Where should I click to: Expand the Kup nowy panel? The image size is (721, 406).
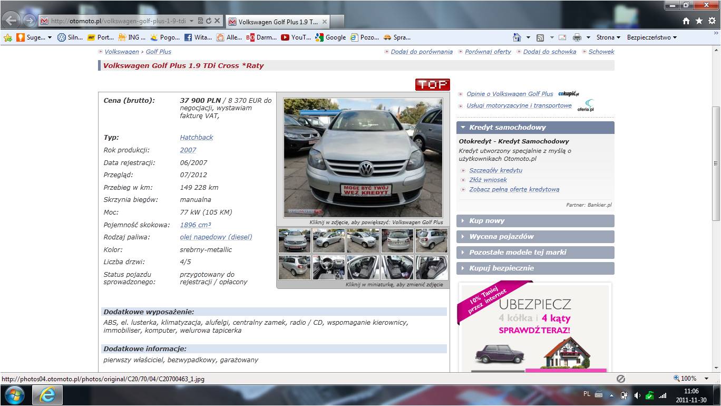click(535, 221)
